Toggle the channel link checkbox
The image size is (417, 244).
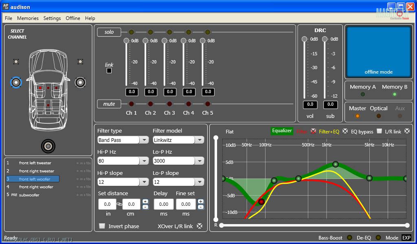(x=109, y=71)
